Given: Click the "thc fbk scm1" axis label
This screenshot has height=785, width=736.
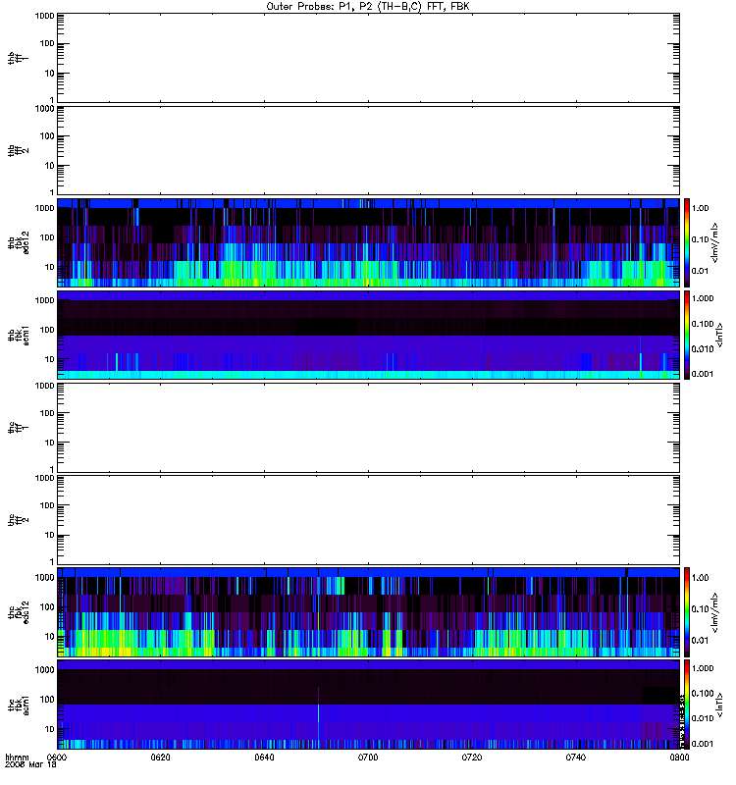Looking at the screenshot, I should point(18,705).
